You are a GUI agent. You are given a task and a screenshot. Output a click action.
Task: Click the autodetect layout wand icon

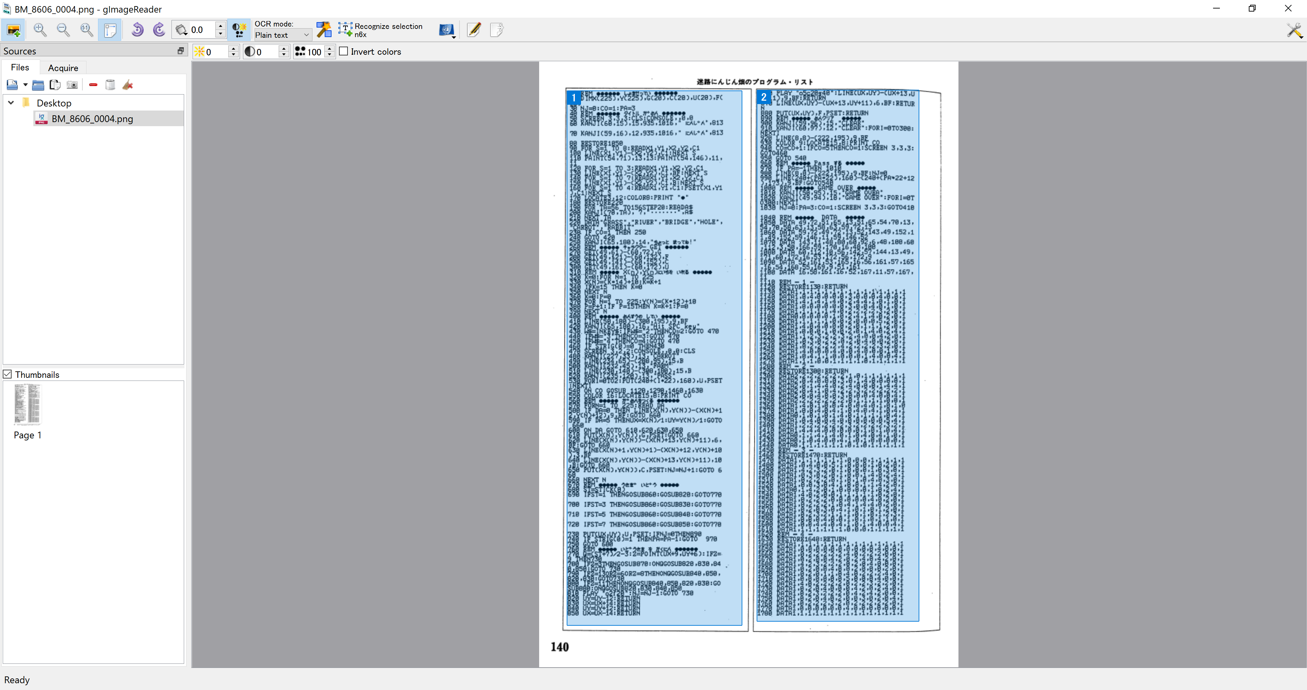(x=323, y=30)
